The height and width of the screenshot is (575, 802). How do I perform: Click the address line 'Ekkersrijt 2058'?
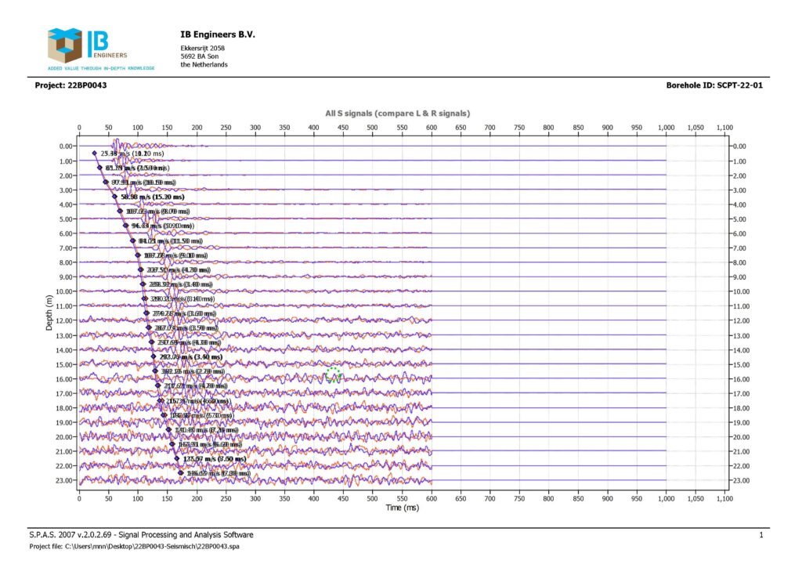point(203,48)
